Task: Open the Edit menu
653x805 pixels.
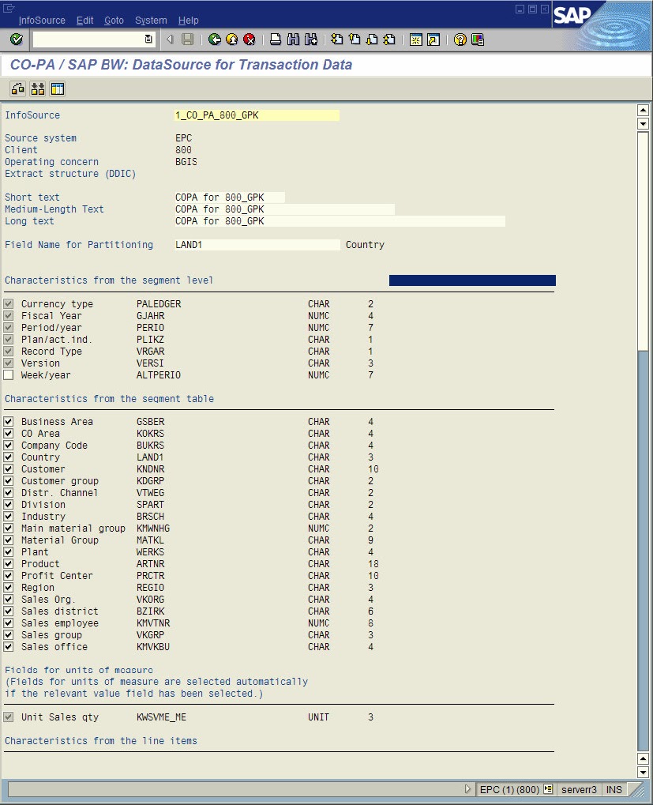Action: pos(84,20)
